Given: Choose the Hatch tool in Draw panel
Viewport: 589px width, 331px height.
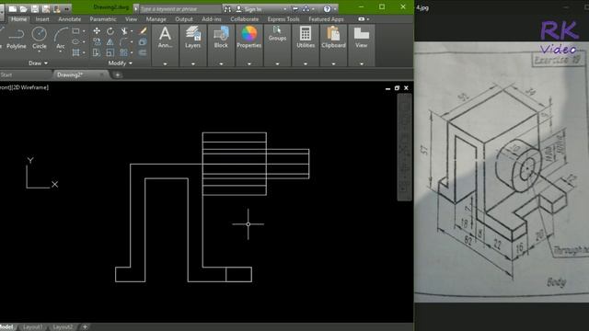Looking at the screenshot, I should coord(75,52).
